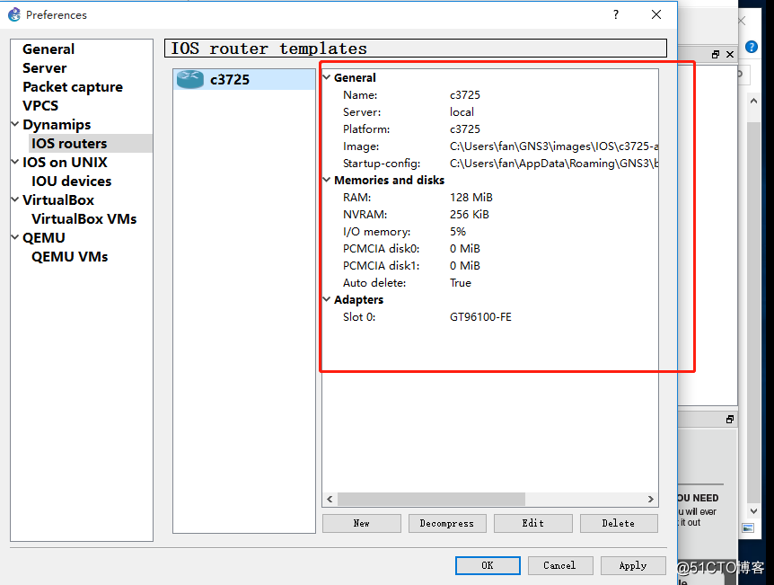
Task: Close the upper dock panel in background window
Action: pyautogui.click(x=730, y=54)
